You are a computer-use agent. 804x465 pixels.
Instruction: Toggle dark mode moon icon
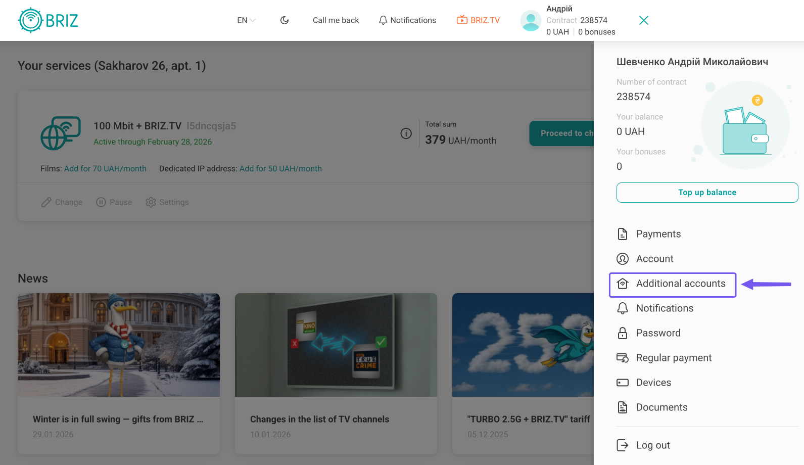pyautogui.click(x=285, y=20)
